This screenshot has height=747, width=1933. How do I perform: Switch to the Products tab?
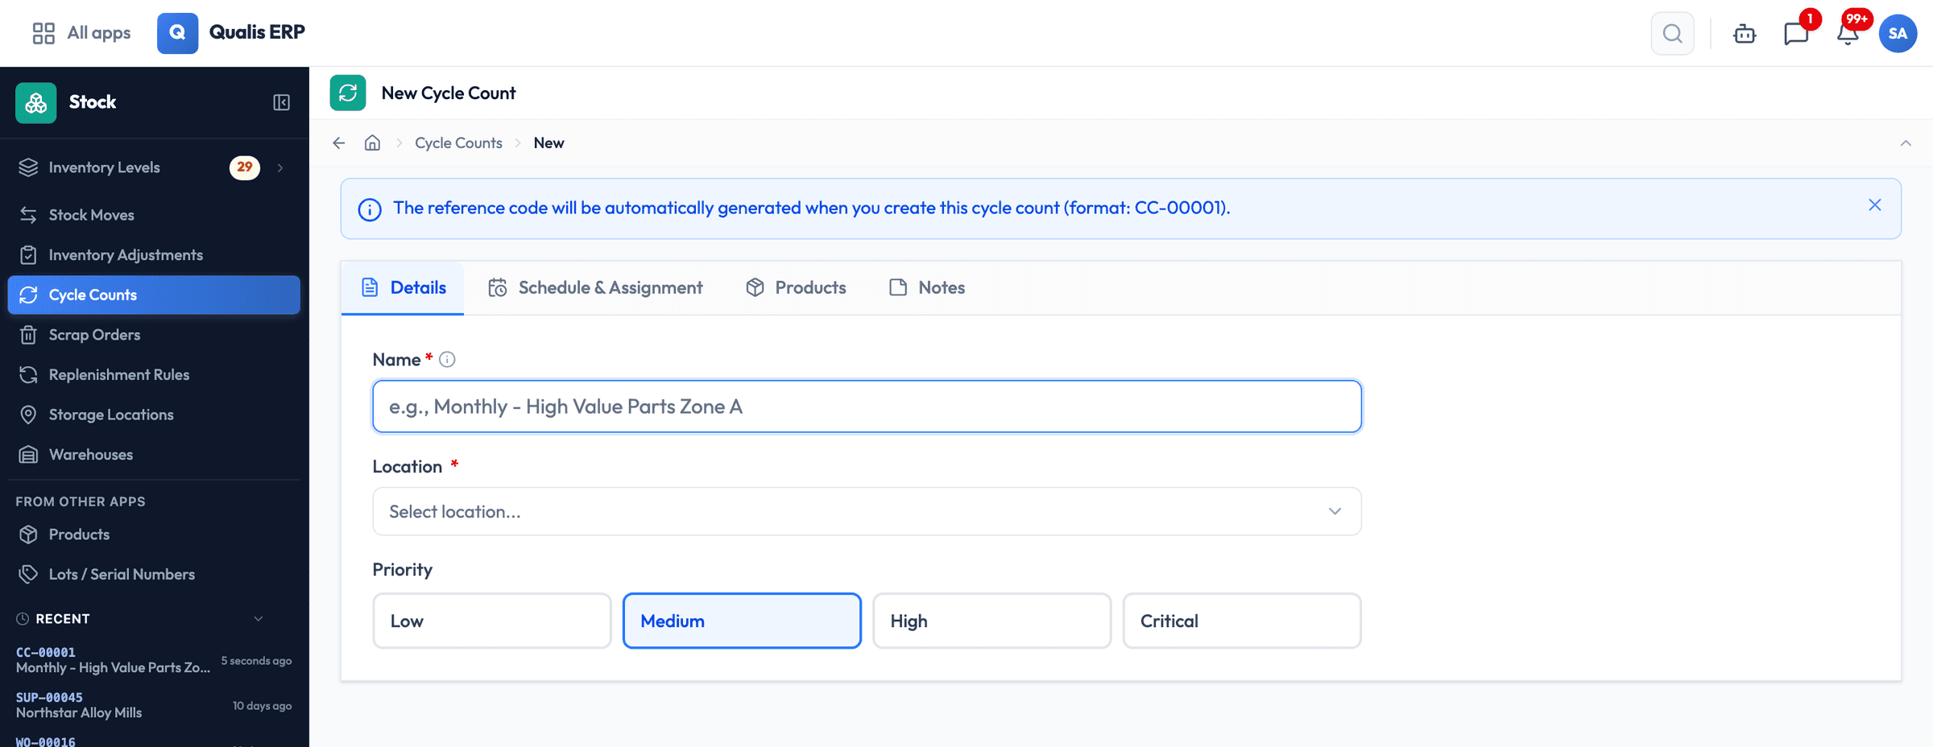point(796,287)
